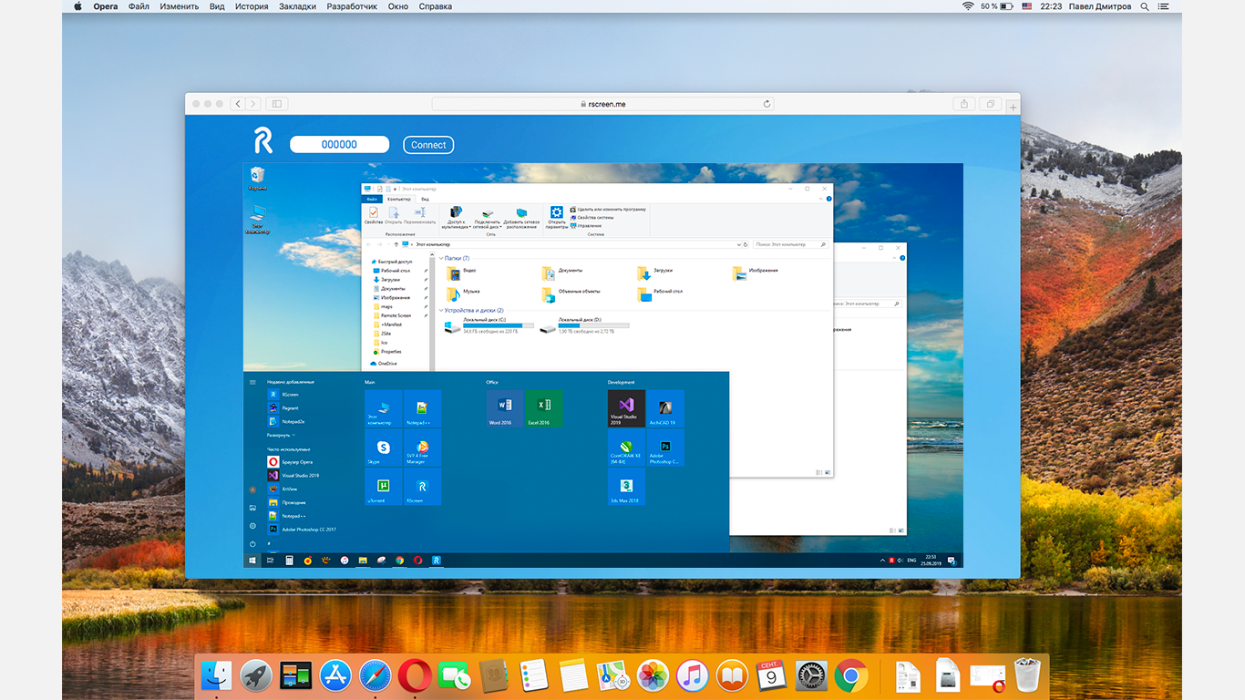Select Локальный диск (C:) usage bar
Viewport: 1245px width, 700px height.
point(499,325)
